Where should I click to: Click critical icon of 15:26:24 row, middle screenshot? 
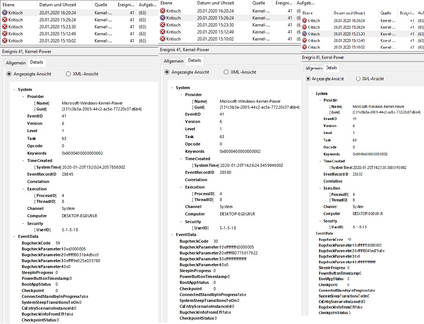pos(163,18)
